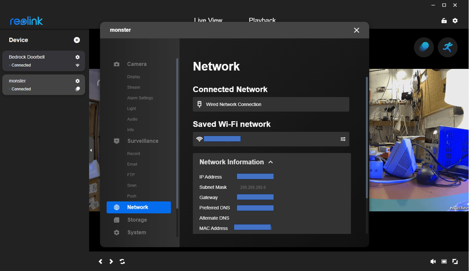Click the add device plus icon
The image size is (469, 271).
(77, 40)
